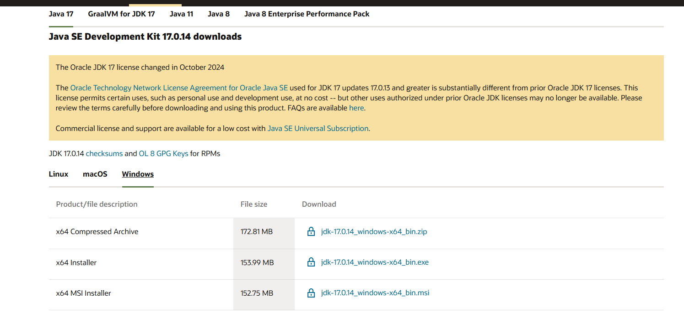Open Java SE Universal Subscription link

coord(318,129)
